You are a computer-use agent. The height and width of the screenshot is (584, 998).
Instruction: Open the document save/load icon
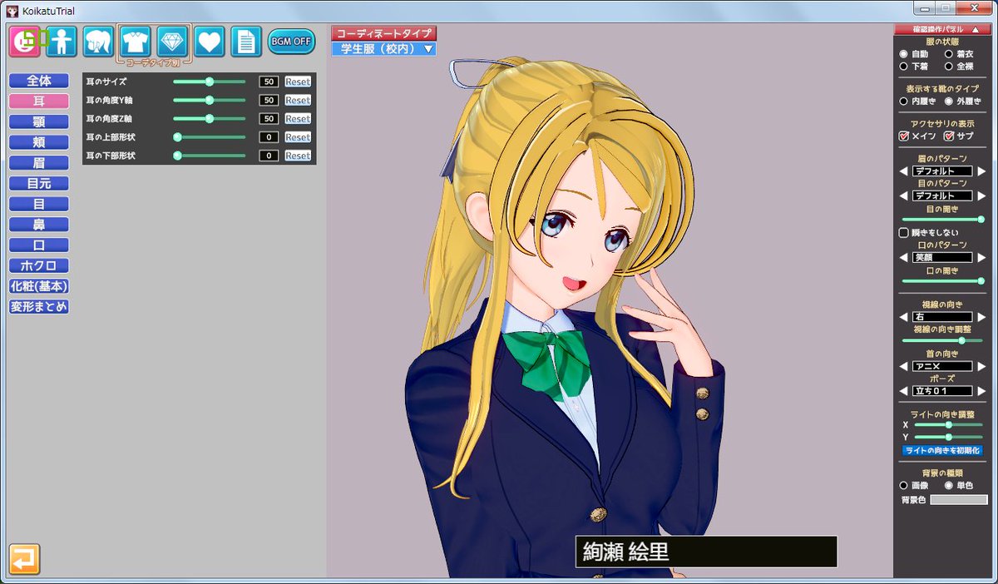click(x=246, y=41)
